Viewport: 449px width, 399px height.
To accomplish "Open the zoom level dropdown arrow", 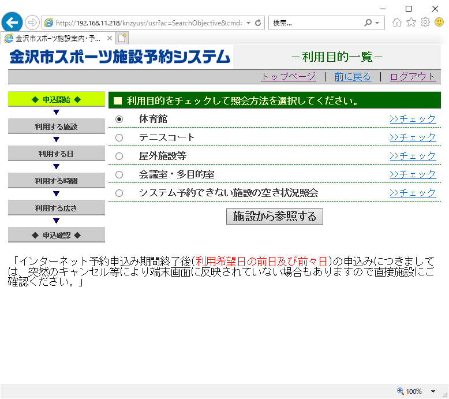I will 433,391.
